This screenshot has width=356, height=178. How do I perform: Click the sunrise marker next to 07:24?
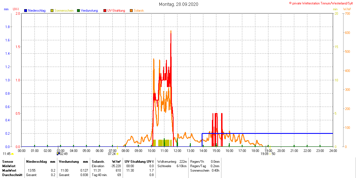click(x=117, y=154)
